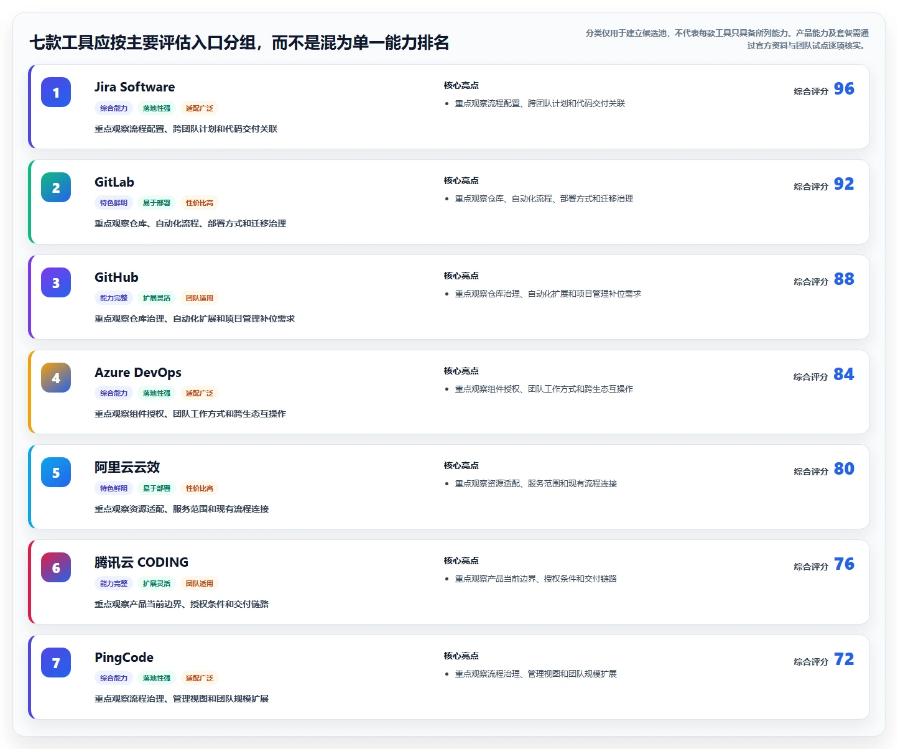Choose the 团队适用 tag under 腾讯云 CODING
The height and width of the screenshot is (749, 898).
coord(200,584)
